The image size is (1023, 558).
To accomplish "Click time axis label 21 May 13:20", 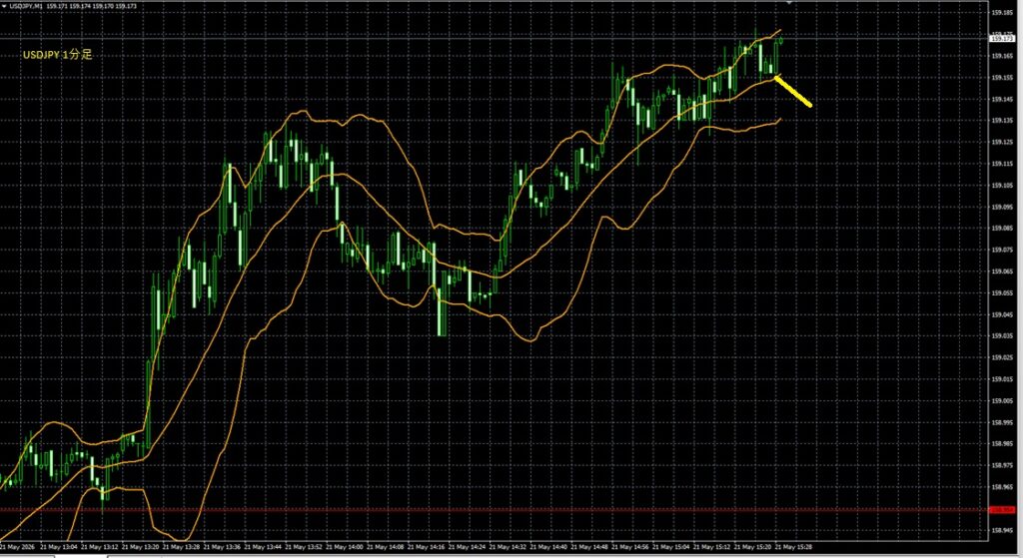I will point(140,547).
